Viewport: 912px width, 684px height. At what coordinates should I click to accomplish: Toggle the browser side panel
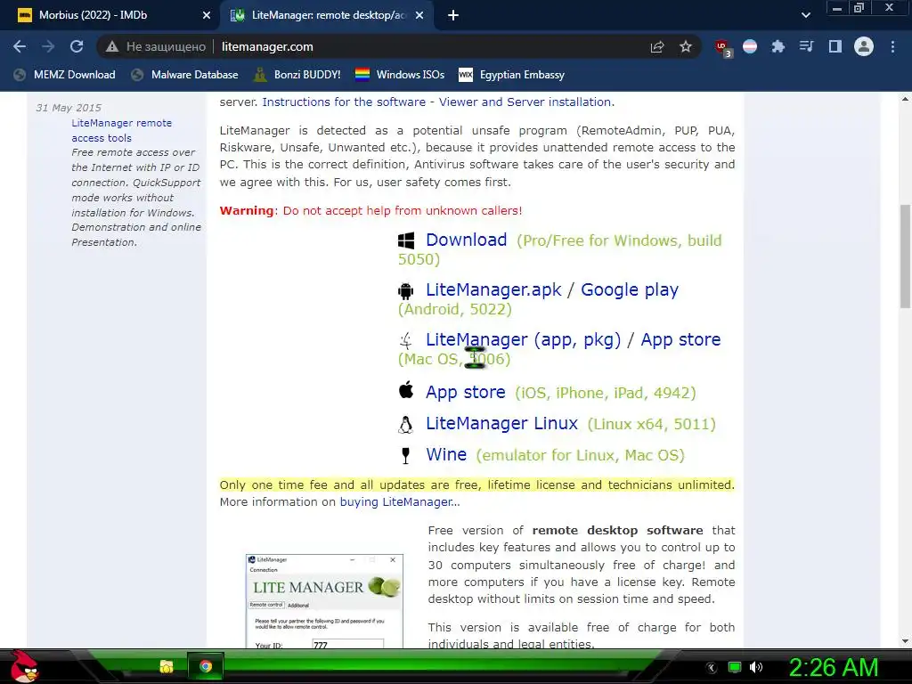click(835, 46)
